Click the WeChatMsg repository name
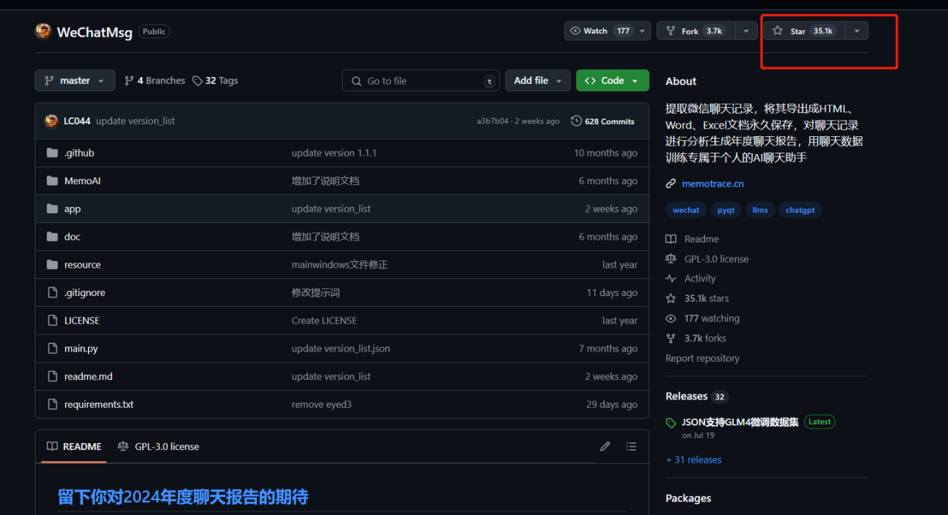 (94, 32)
